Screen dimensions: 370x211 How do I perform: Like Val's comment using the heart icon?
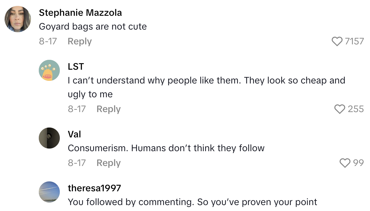pos(345,163)
